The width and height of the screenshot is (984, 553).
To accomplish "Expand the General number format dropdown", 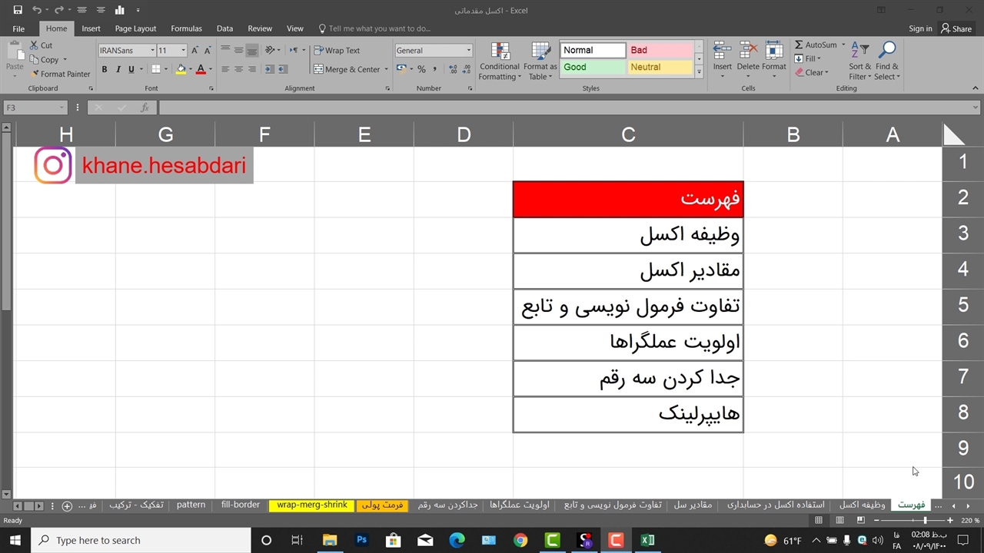I will point(468,50).
